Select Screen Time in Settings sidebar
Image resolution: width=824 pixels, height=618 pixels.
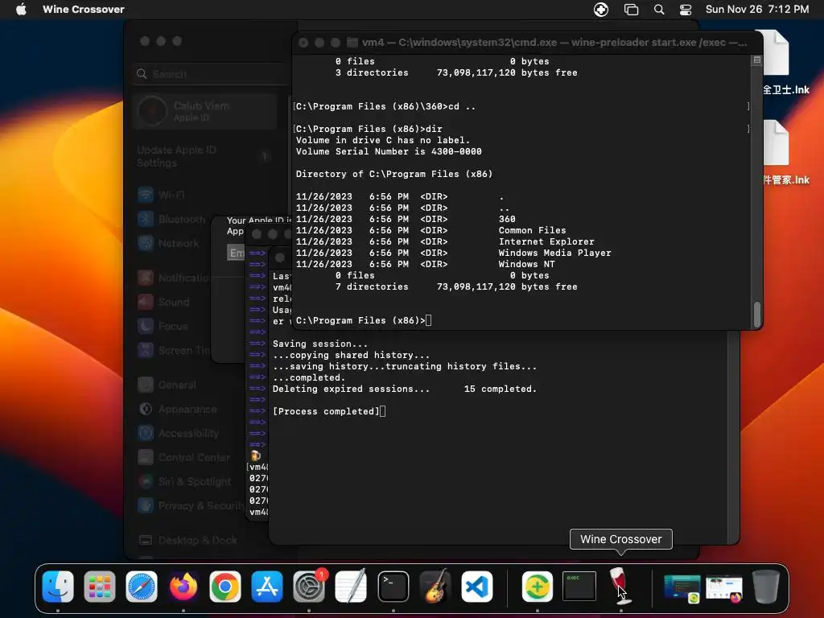click(x=174, y=351)
